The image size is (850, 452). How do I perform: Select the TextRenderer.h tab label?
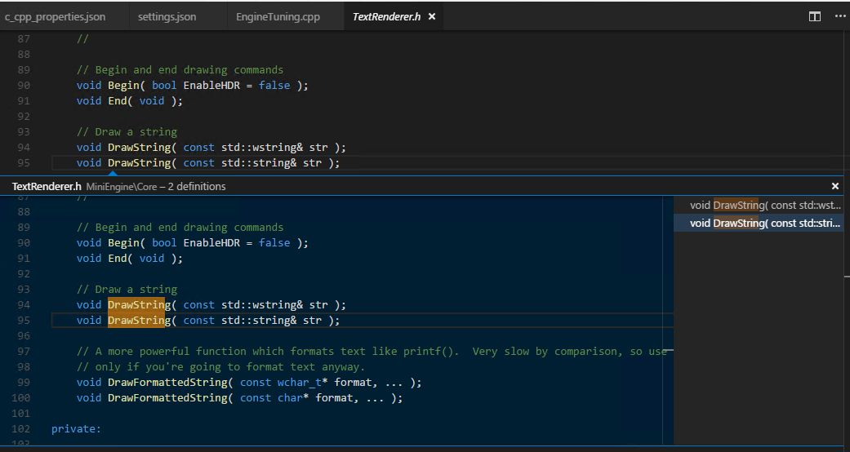click(x=387, y=16)
